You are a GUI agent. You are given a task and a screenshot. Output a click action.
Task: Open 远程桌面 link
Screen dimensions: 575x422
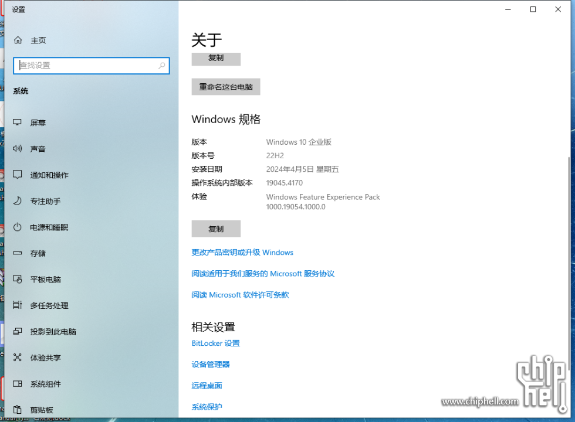pos(207,386)
